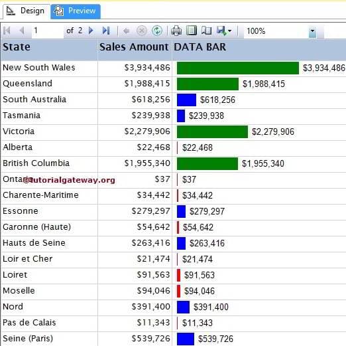The height and width of the screenshot is (346, 346).
Task: Select the British Columbia state cell
Action: point(49,165)
